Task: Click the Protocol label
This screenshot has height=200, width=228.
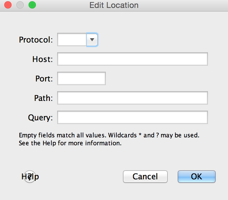Action: coord(36,40)
